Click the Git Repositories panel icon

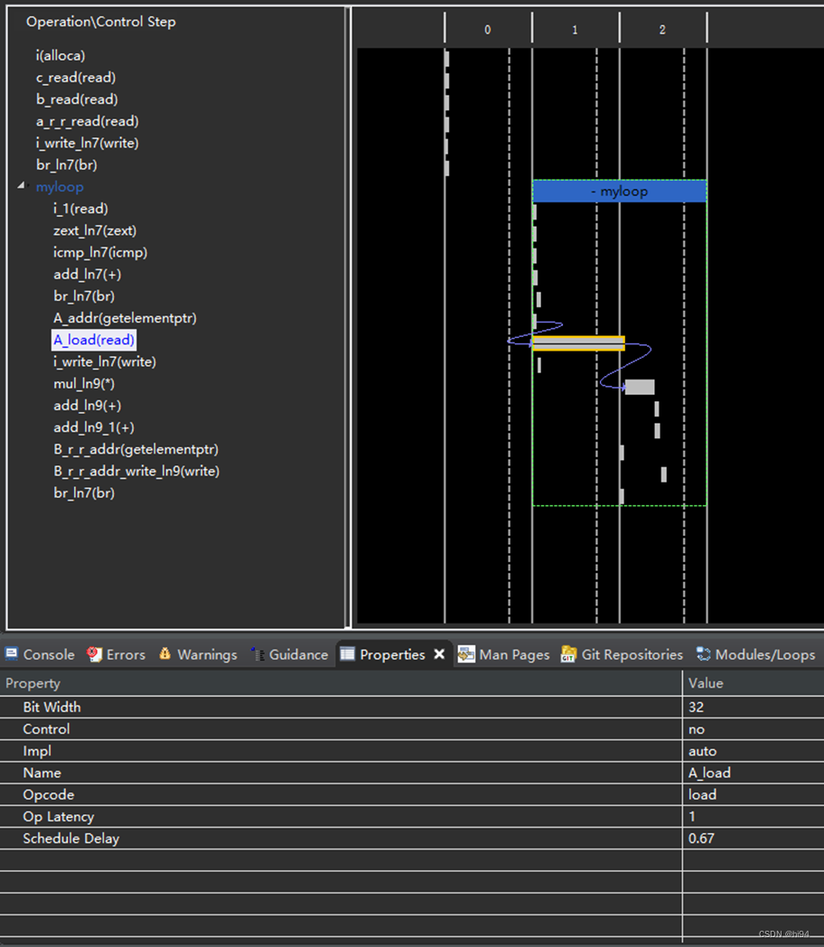point(567,654)
